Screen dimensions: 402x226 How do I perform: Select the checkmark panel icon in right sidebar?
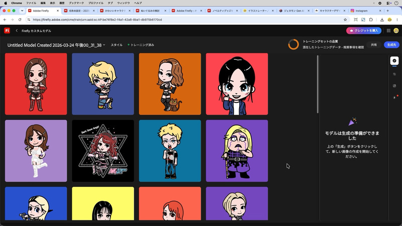click(394, 61)
